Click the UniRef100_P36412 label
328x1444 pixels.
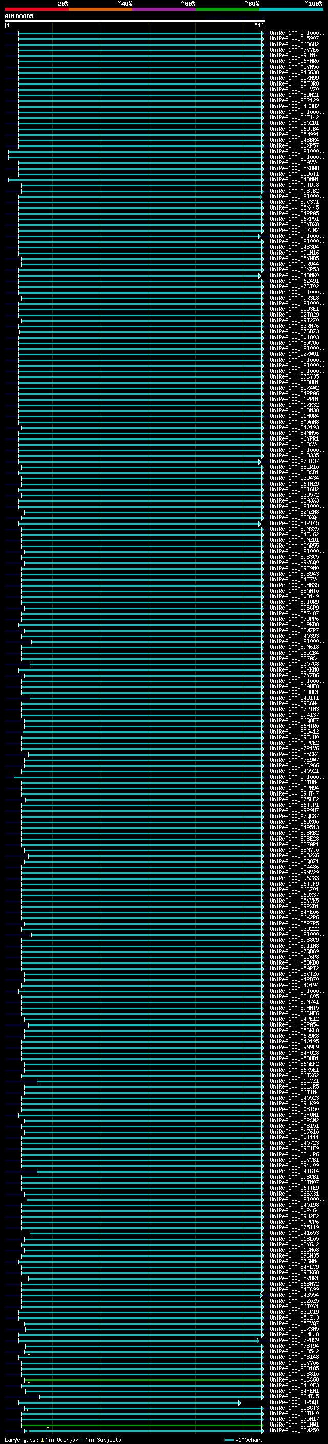(x=294, y=731)
